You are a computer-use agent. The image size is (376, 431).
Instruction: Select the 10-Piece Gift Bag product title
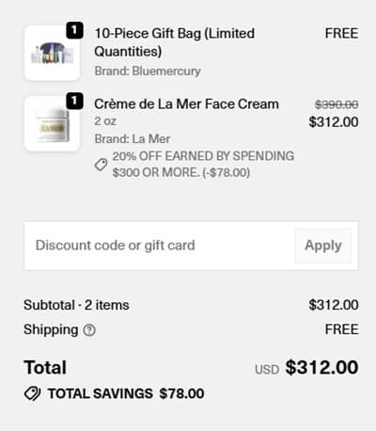pyautogui.click(x=174, y=42)
